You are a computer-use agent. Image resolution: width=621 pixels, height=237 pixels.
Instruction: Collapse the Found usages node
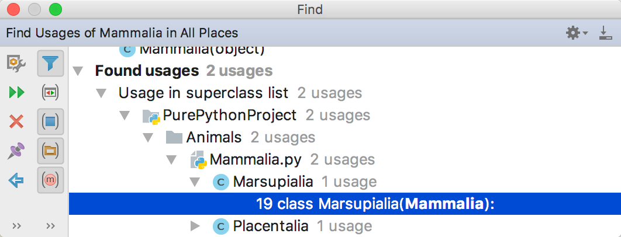click(78, 71)
